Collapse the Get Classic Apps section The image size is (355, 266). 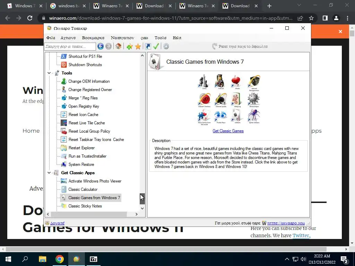[49, 173]
